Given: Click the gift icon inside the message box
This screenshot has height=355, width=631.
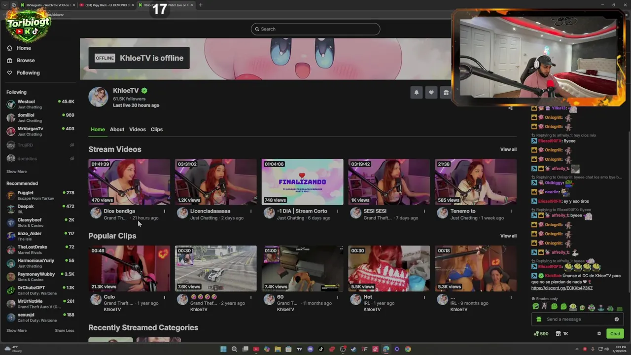Looking at the screenshot, I should [538, 319].
